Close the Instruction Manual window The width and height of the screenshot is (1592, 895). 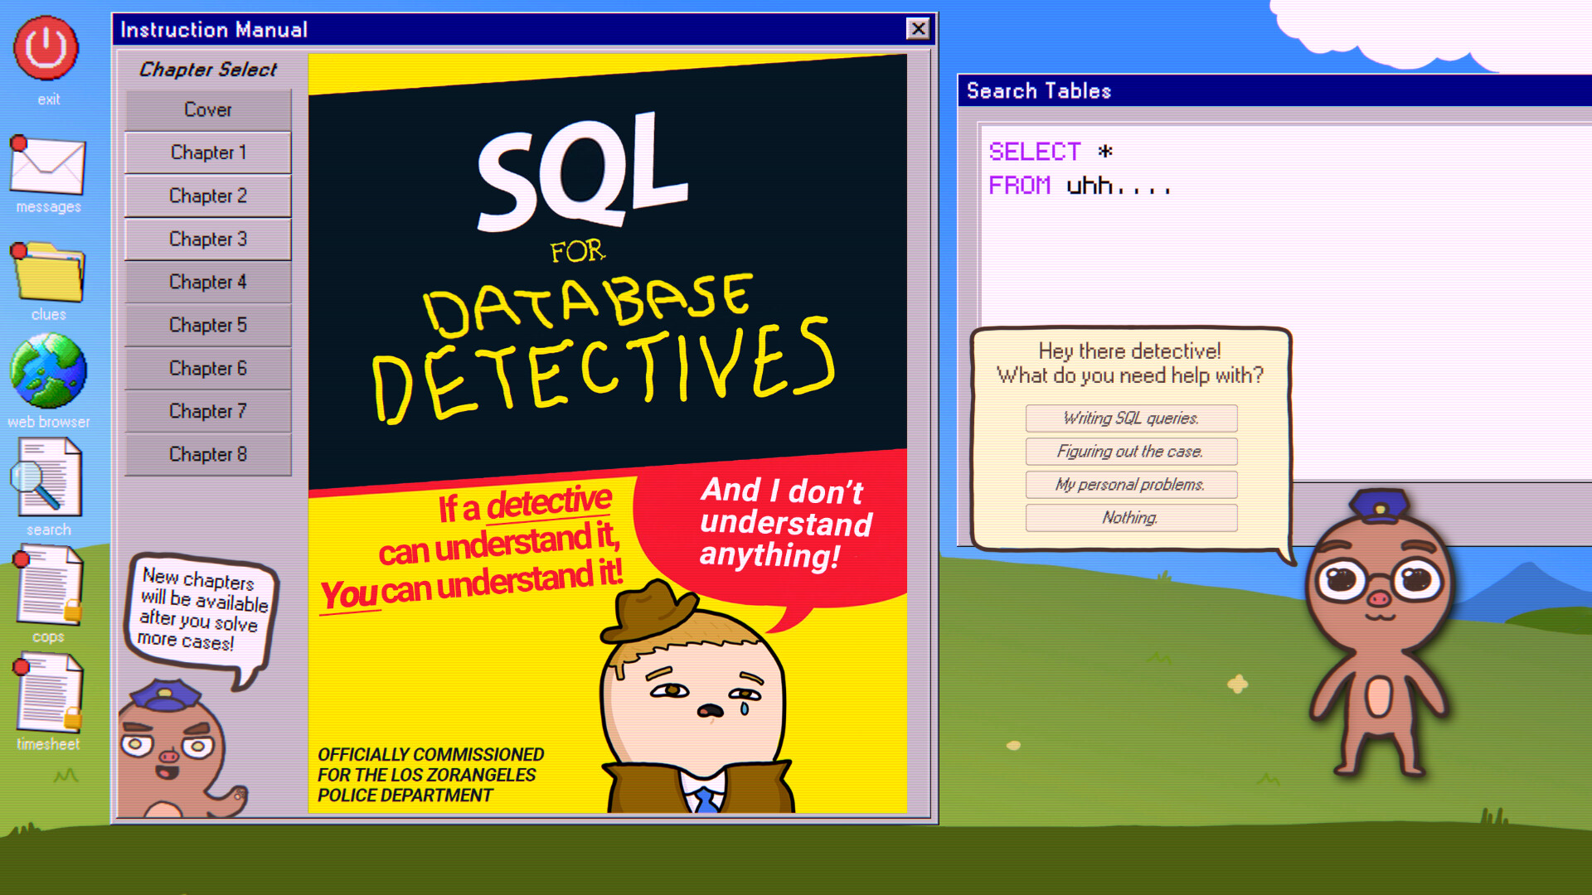[x=919, y=28]
